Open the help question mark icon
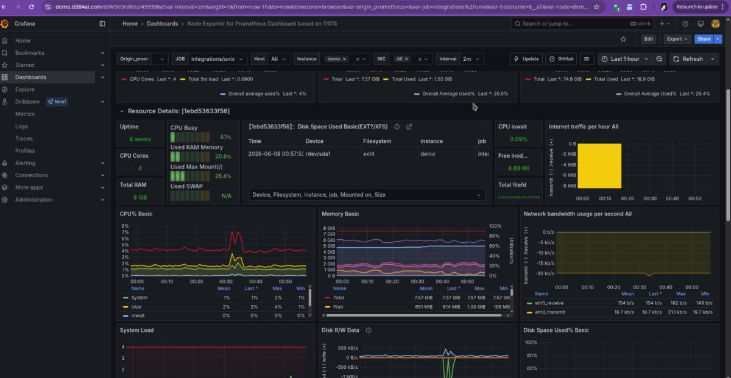This screenshot has width=731, height=378. pos(685,24)
